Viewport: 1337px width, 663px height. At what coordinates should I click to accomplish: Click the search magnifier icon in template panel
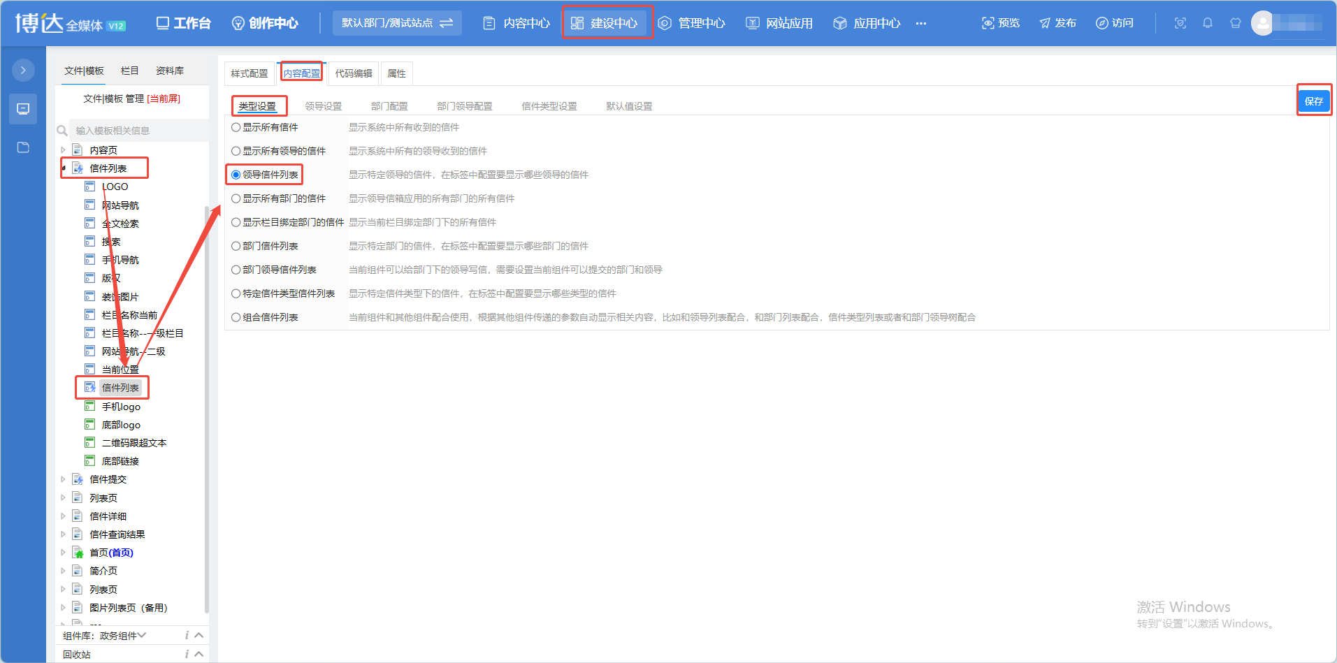[62, 131]
